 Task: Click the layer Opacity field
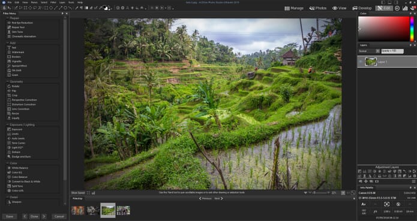pos(392,51)
